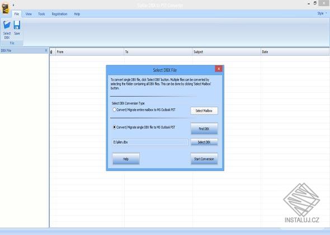Viewport: 330px width, 235px height.
Task: Restore the application window
Action: point(315,3)
